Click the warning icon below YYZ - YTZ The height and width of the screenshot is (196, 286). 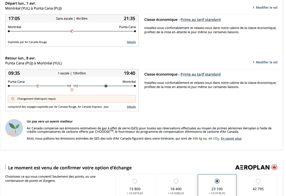point(72,90)
